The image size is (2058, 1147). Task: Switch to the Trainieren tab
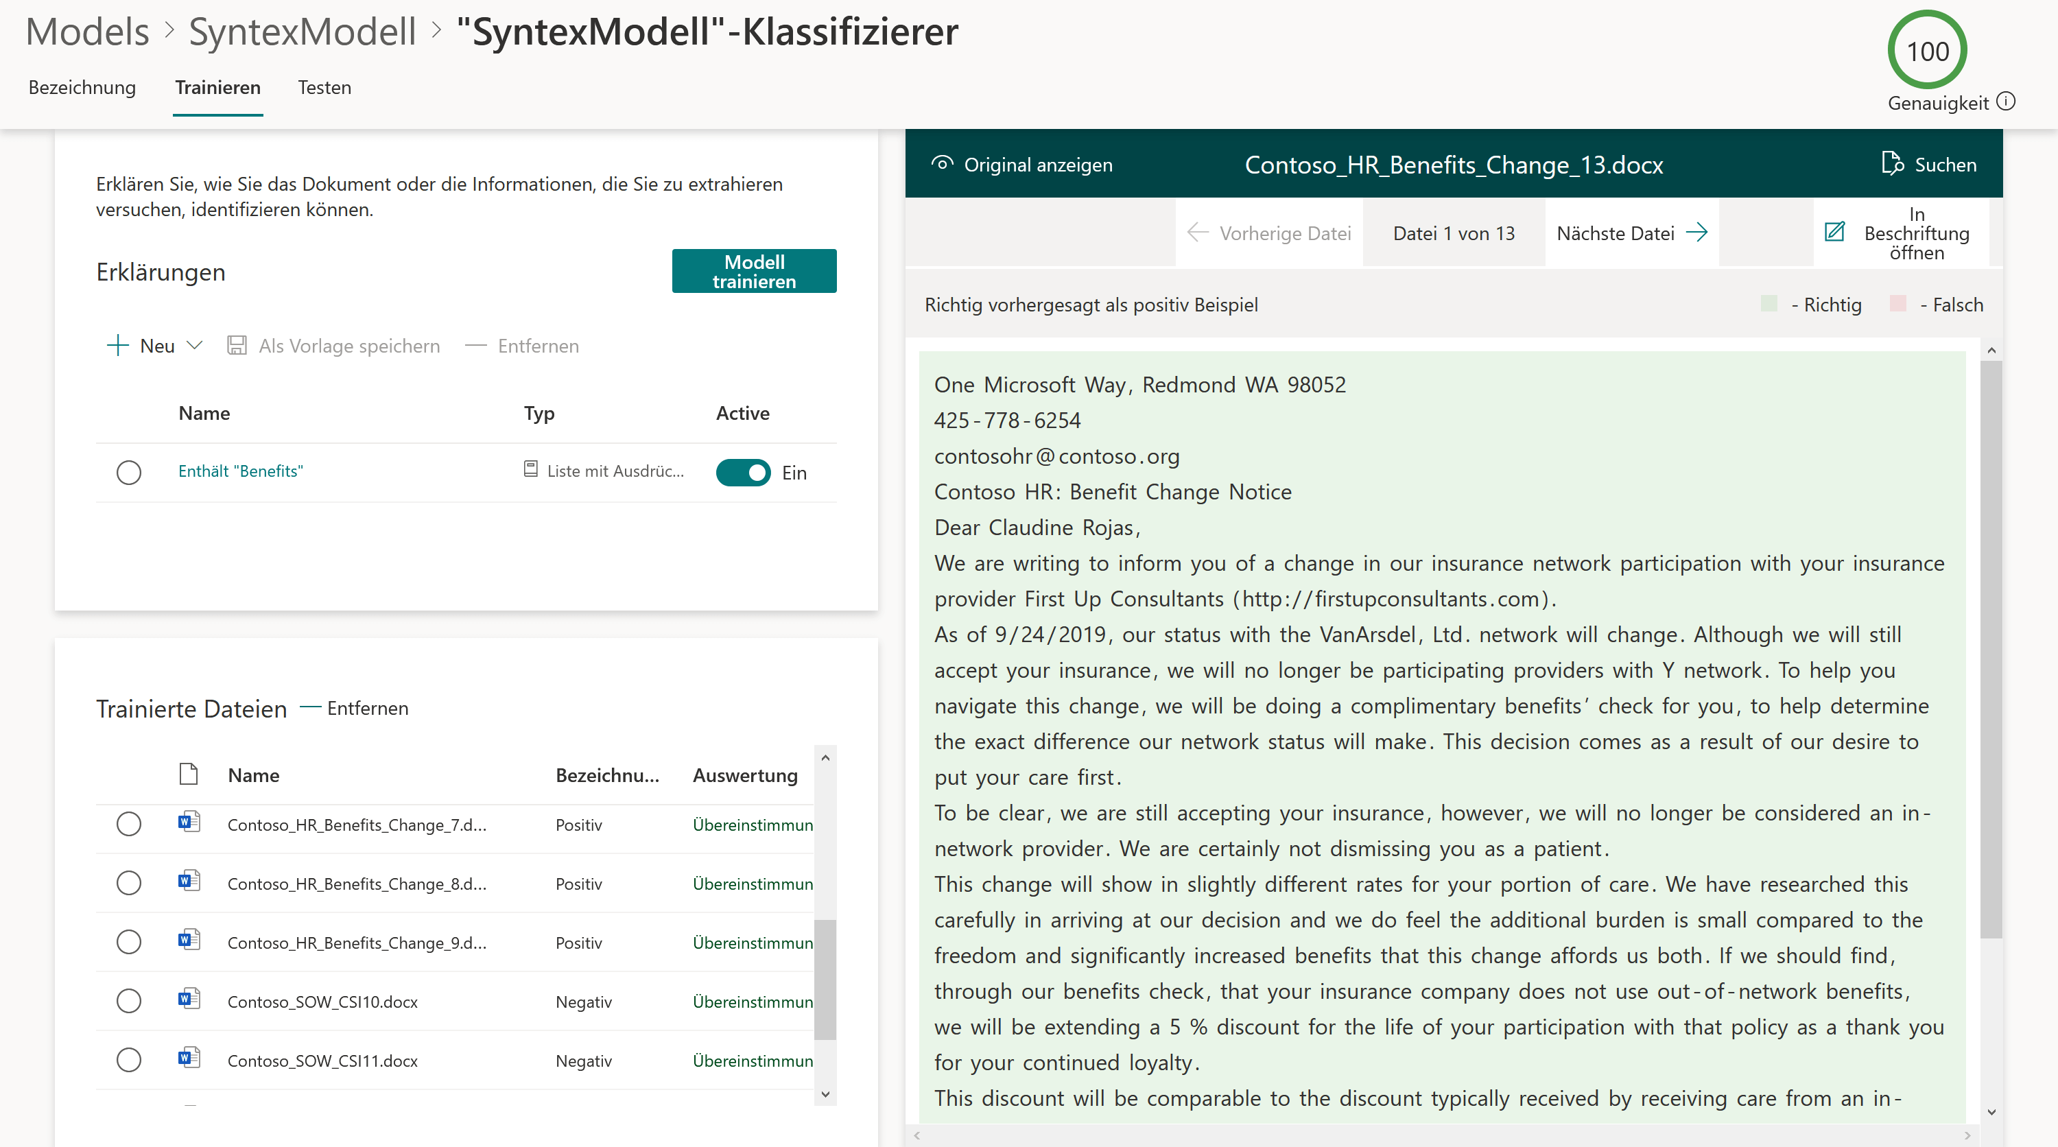point(217,87)
